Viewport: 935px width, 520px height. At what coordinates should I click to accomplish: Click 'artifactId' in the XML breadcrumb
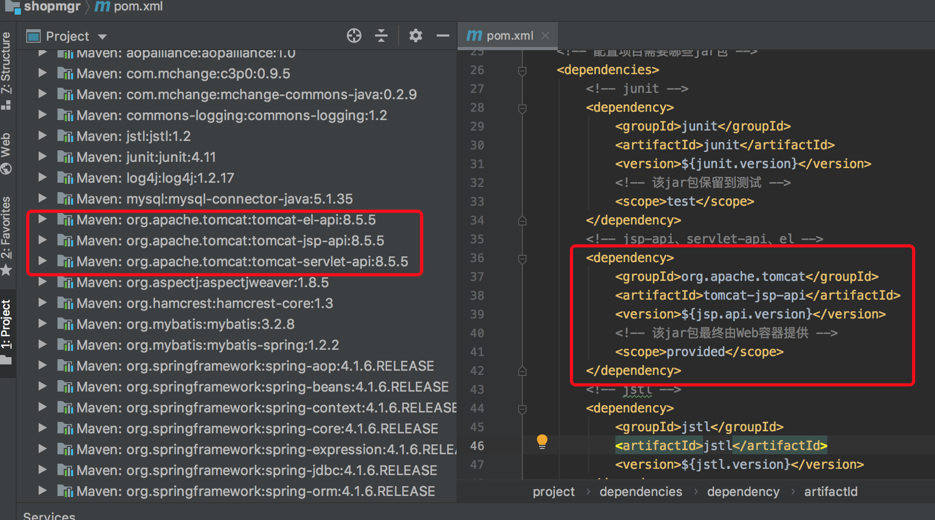[831, 492]
